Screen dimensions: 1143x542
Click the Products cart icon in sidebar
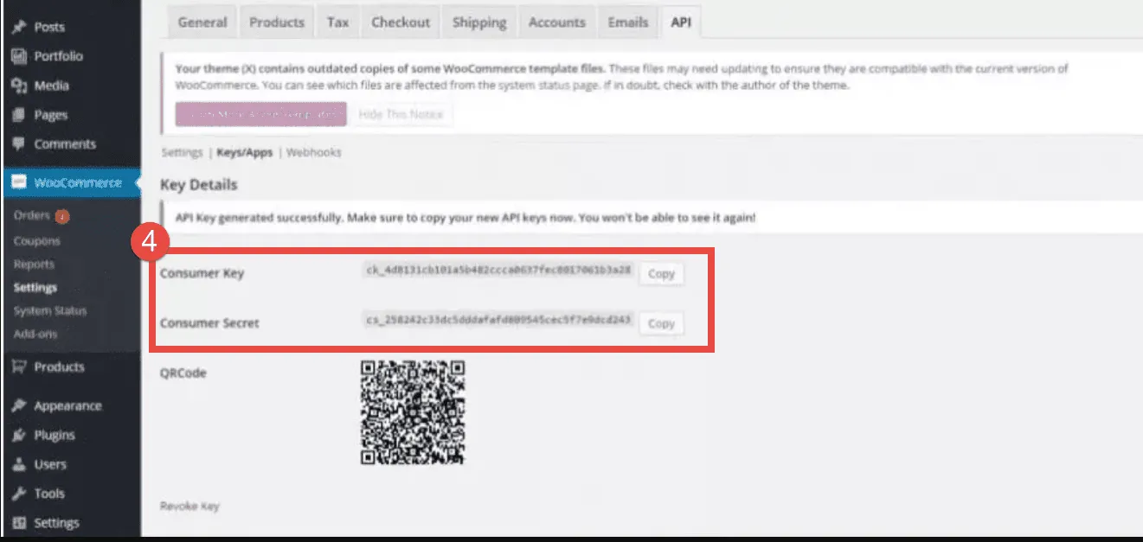18,367
